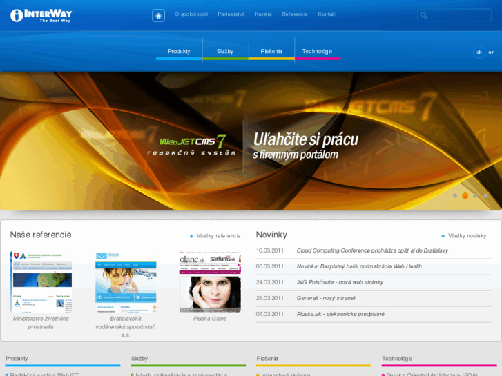The height and width of the screenshot is (376, 502).
Task: Open Referencie menu item
Action: point(295,14)
